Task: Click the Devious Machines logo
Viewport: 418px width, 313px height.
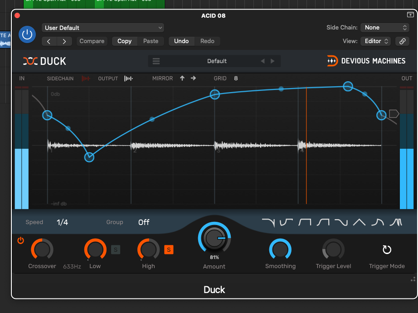Action: (x=366, y=61)
